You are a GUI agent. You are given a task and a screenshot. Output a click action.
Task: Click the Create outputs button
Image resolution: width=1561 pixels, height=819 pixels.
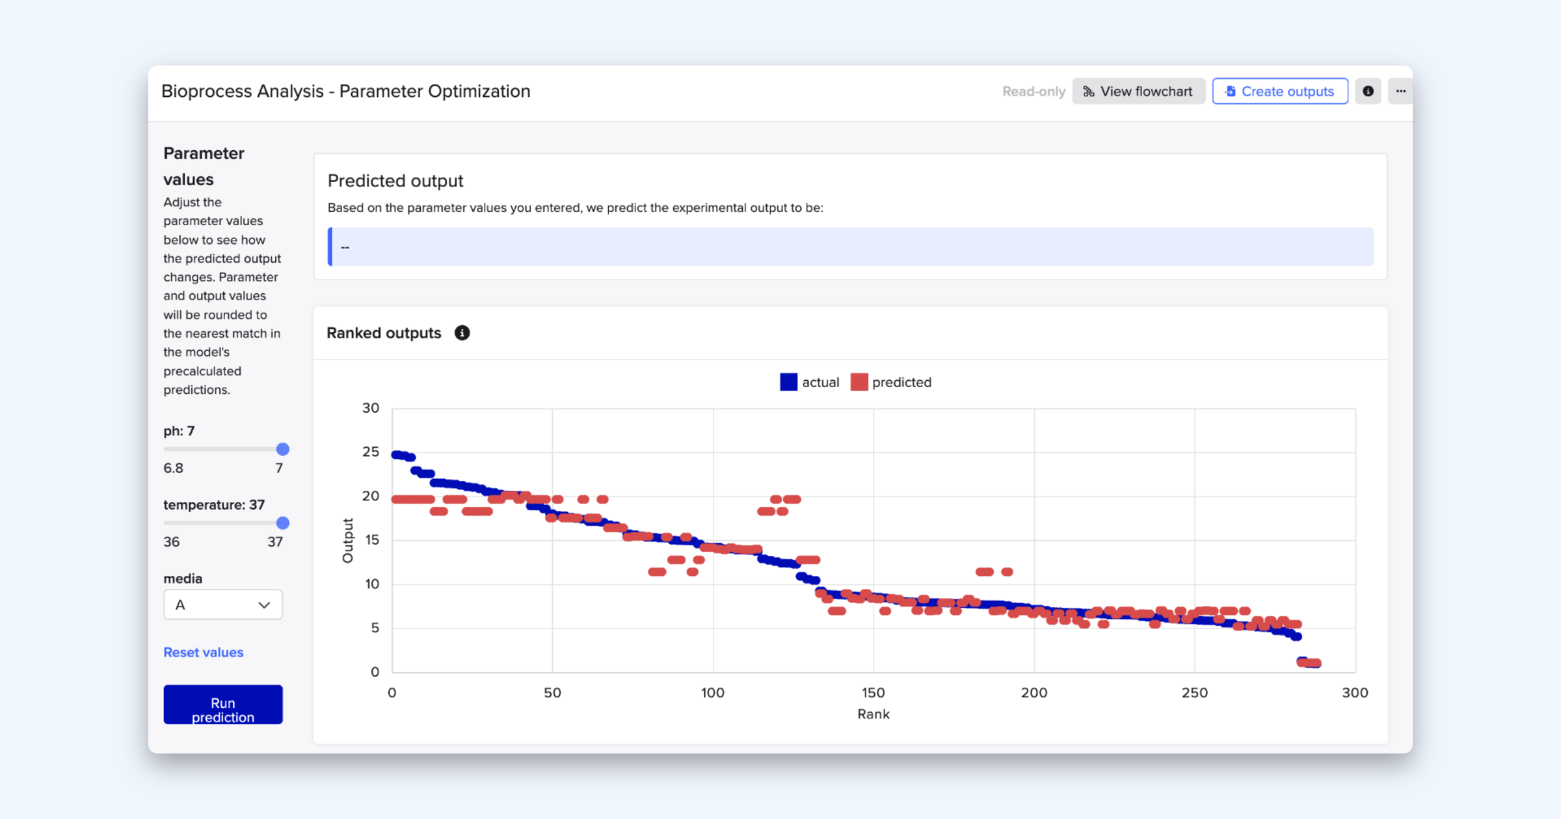pos(1280,92)
